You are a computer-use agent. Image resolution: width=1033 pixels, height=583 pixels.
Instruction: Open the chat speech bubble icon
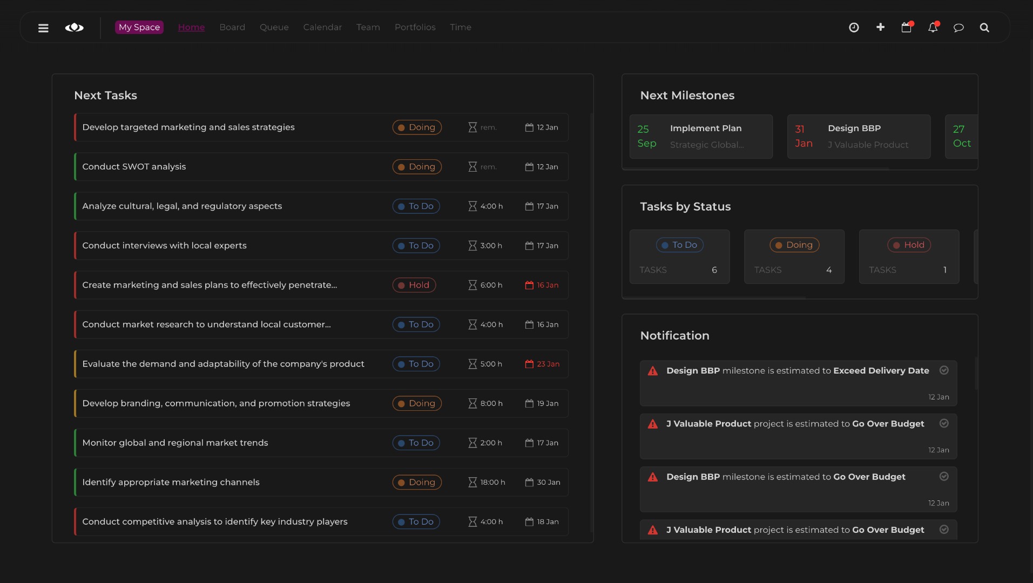[958, 28]
